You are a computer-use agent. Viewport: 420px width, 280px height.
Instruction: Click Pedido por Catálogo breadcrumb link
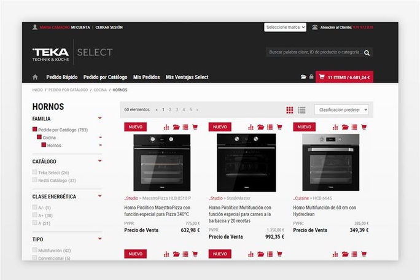click(68, 90)
